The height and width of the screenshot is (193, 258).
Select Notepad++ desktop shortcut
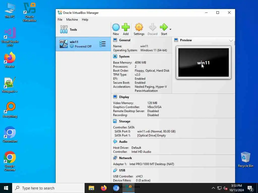tap(10, 85)
